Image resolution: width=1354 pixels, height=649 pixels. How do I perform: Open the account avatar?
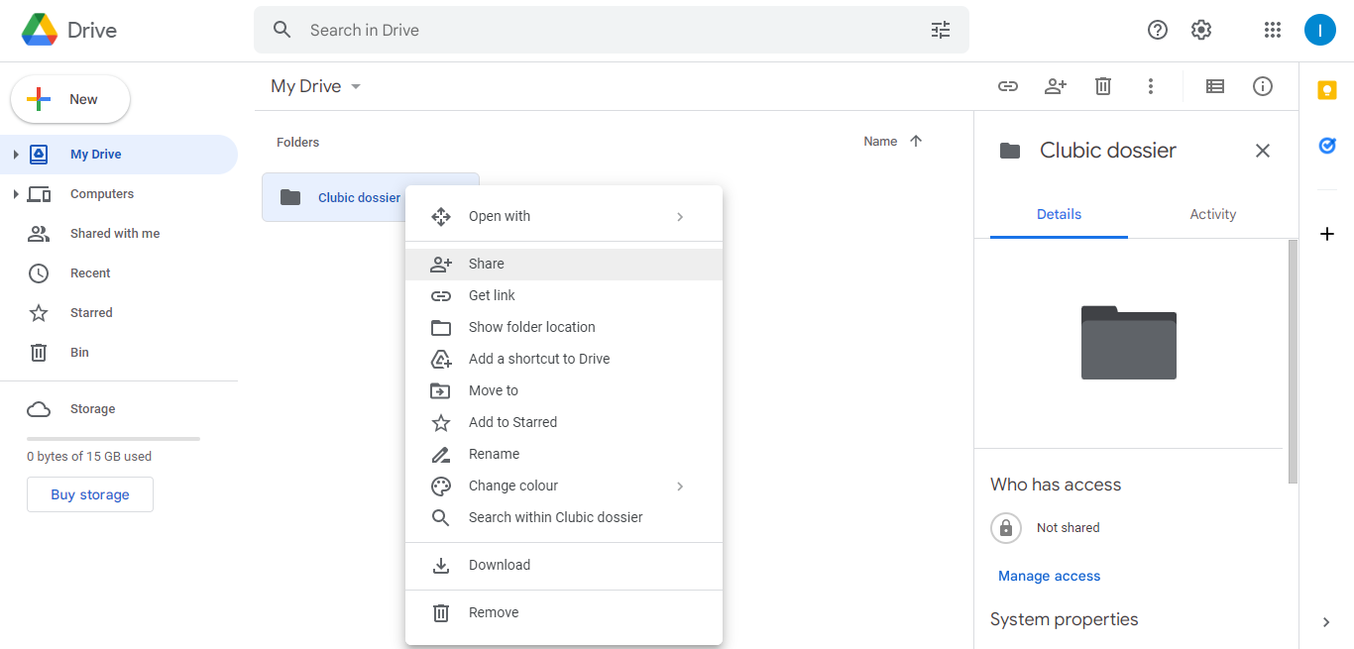coord(1320,30)
